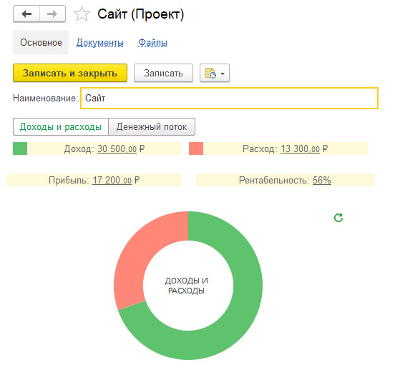Image resolution: width=395 pixels, height=377 pixels.
Task: Click the Записать button
Action: 163,73
